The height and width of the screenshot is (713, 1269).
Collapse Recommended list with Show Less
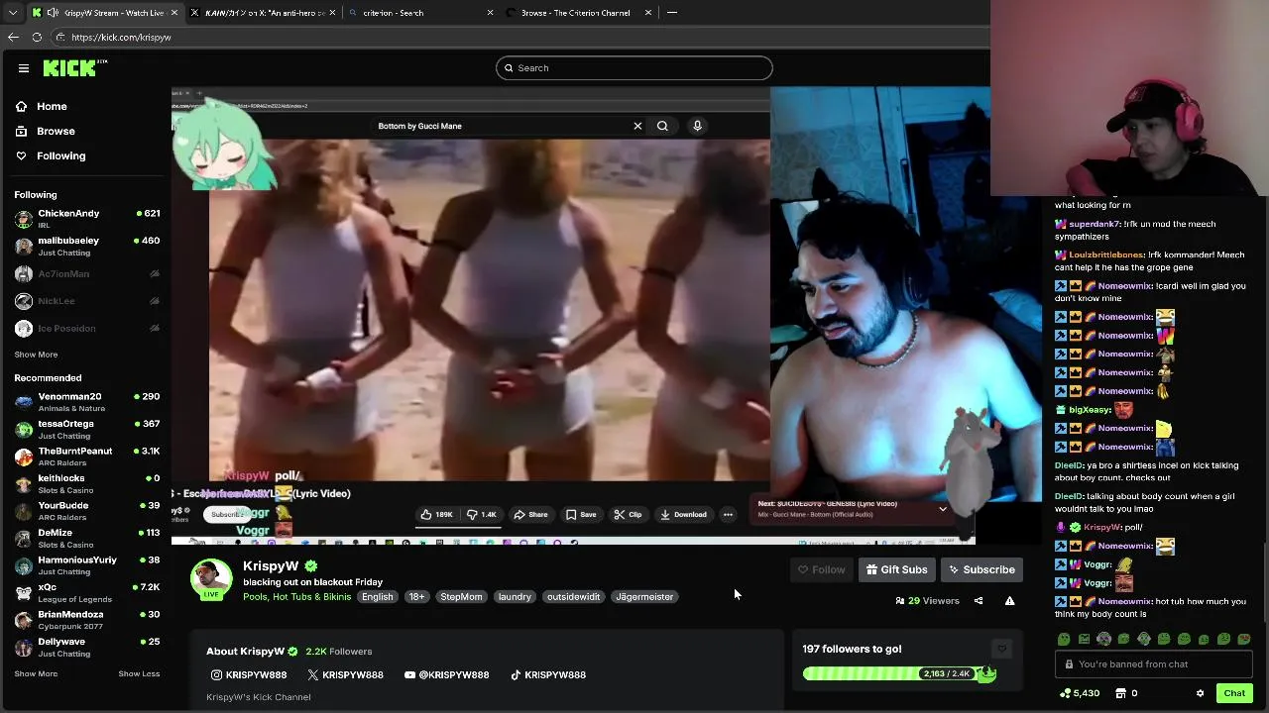point(139,674)
